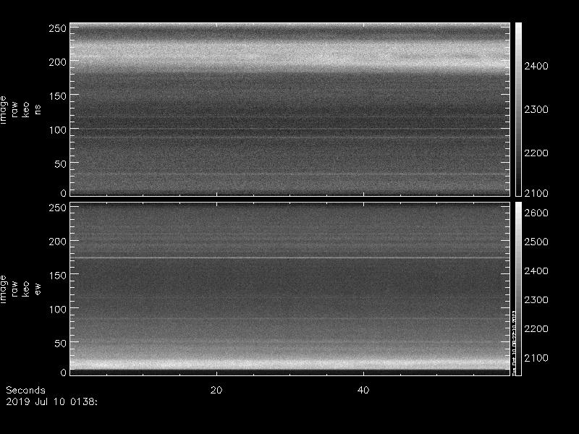
Task: Click the 'Image raw keo ew' axis label
Action: pos(20,289)
